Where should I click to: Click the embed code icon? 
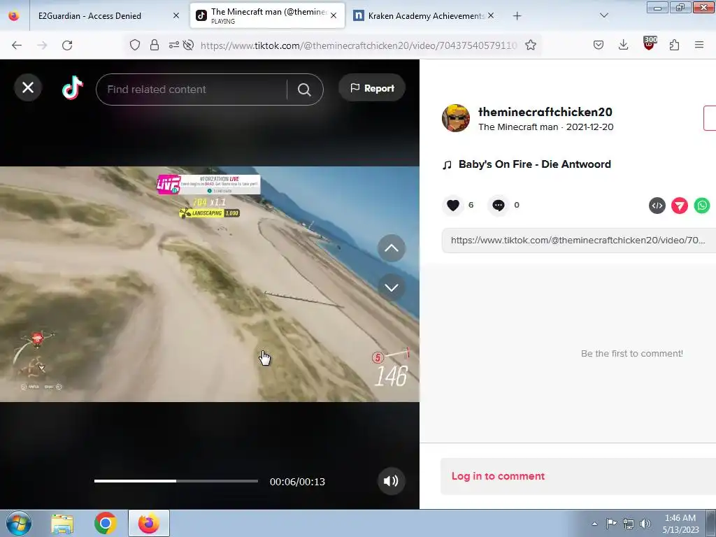(x=657, y=206)
